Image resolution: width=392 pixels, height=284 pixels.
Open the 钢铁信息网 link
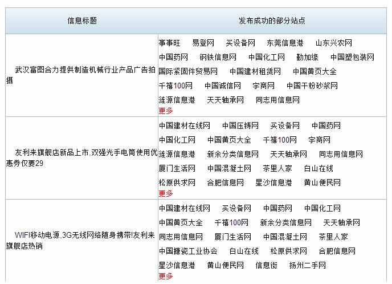tap(218, 57)
